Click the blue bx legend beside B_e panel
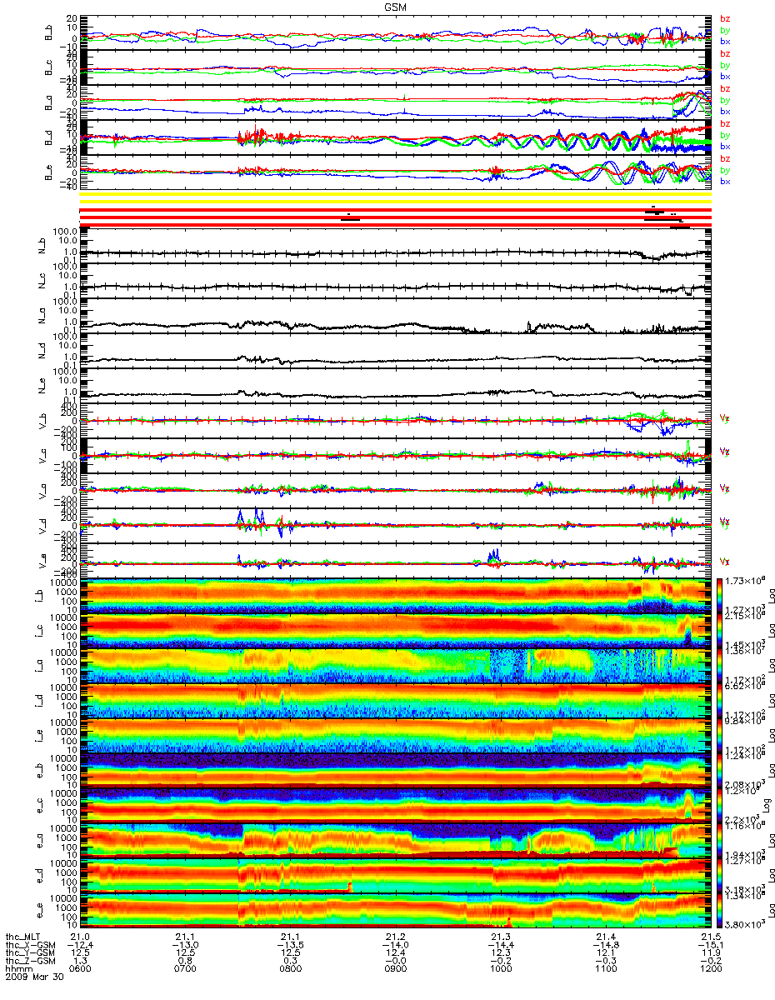 pos(725,181)
